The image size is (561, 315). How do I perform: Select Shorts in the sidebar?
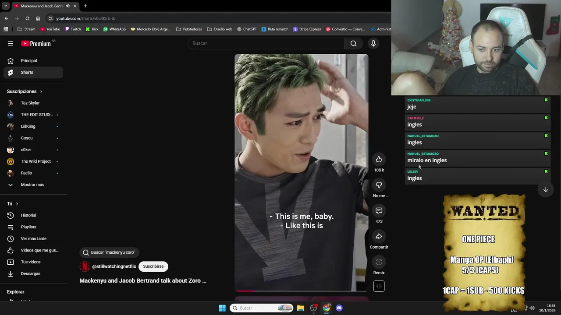click(33, 72)
